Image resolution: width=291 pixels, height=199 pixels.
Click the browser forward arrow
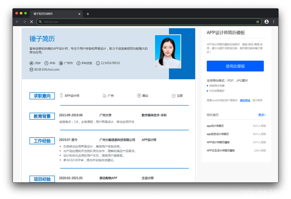pyautogui.click(x=24, y=22)
